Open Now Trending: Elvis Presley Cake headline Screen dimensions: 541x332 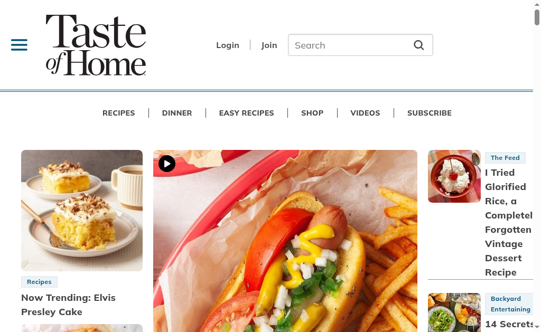coord(68,305)
